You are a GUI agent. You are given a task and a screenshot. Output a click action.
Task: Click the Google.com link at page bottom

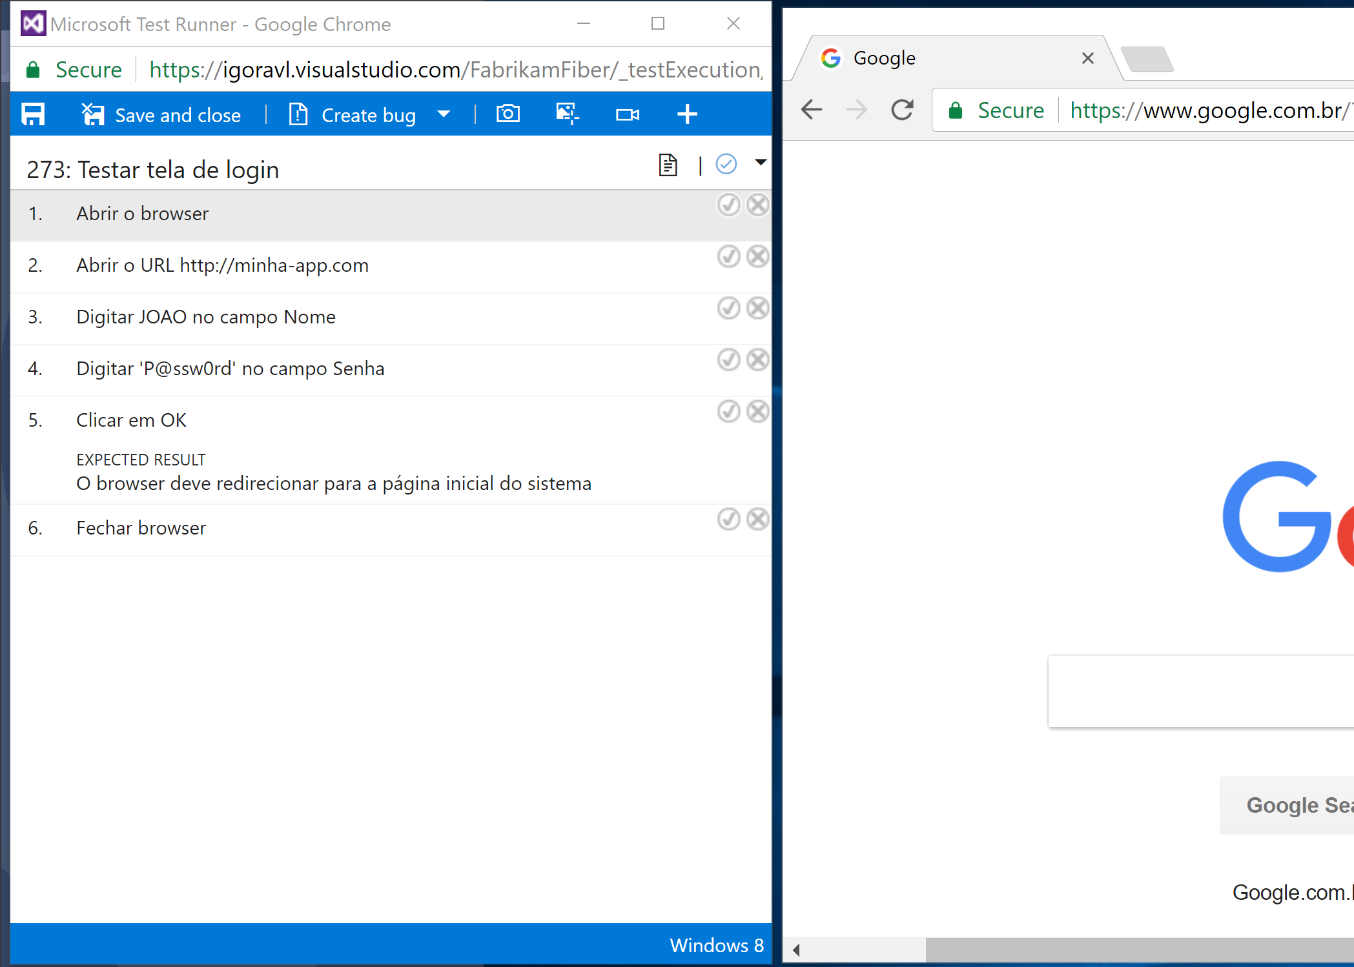click(1293, 892)
